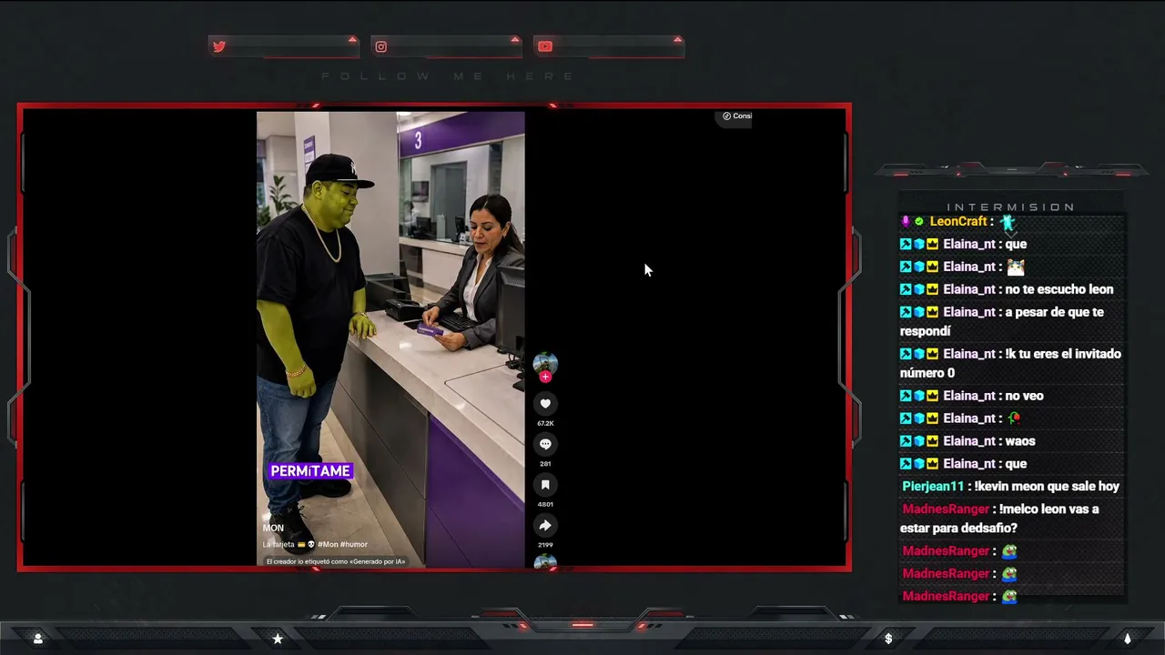Viewport: 1165px width, 655px height.
Task: Click the blue cube badge on 'no veo' message
Action: click(918, 396)
